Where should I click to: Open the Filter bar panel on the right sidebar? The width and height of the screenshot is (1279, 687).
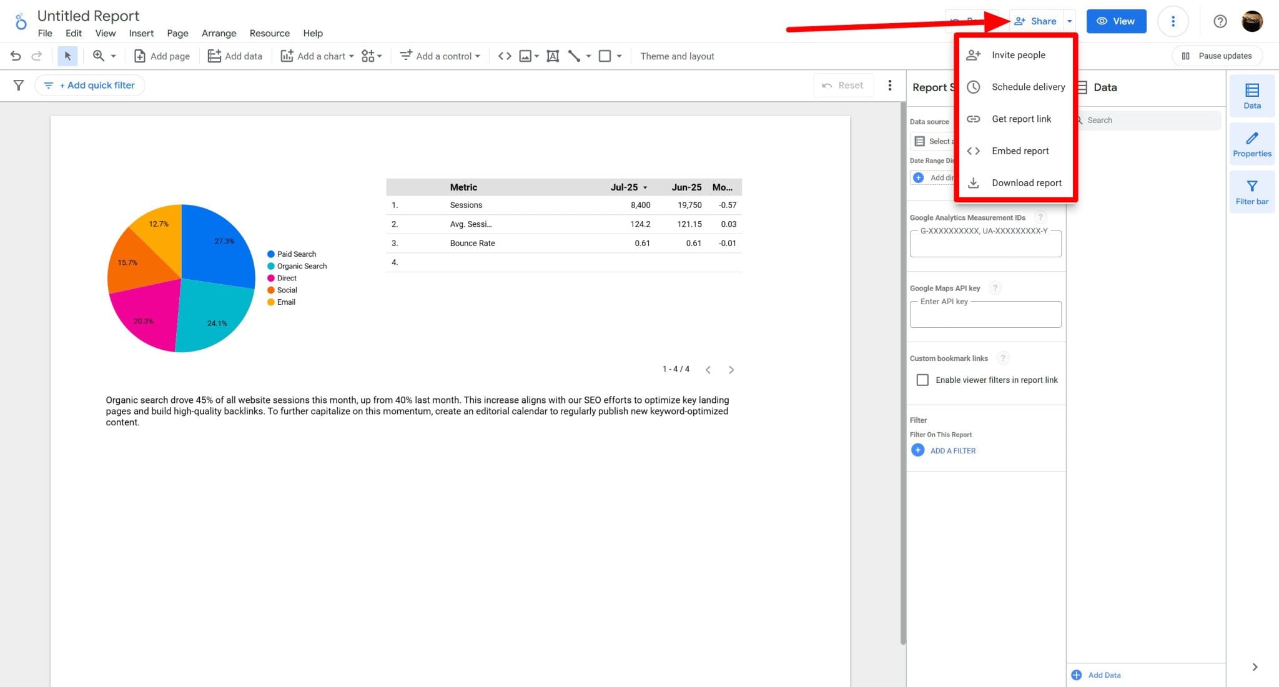[x=1252, y=191]
